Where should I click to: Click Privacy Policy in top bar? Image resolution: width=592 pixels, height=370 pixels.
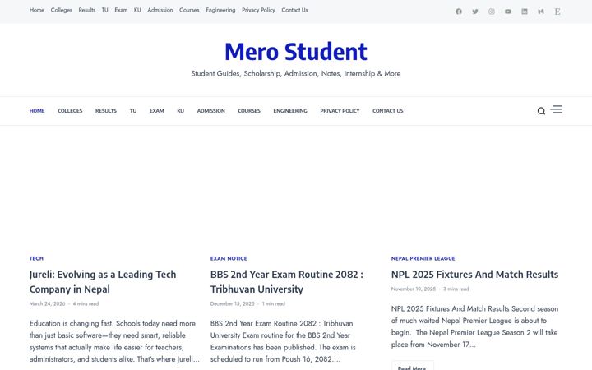tap(258, 10)
